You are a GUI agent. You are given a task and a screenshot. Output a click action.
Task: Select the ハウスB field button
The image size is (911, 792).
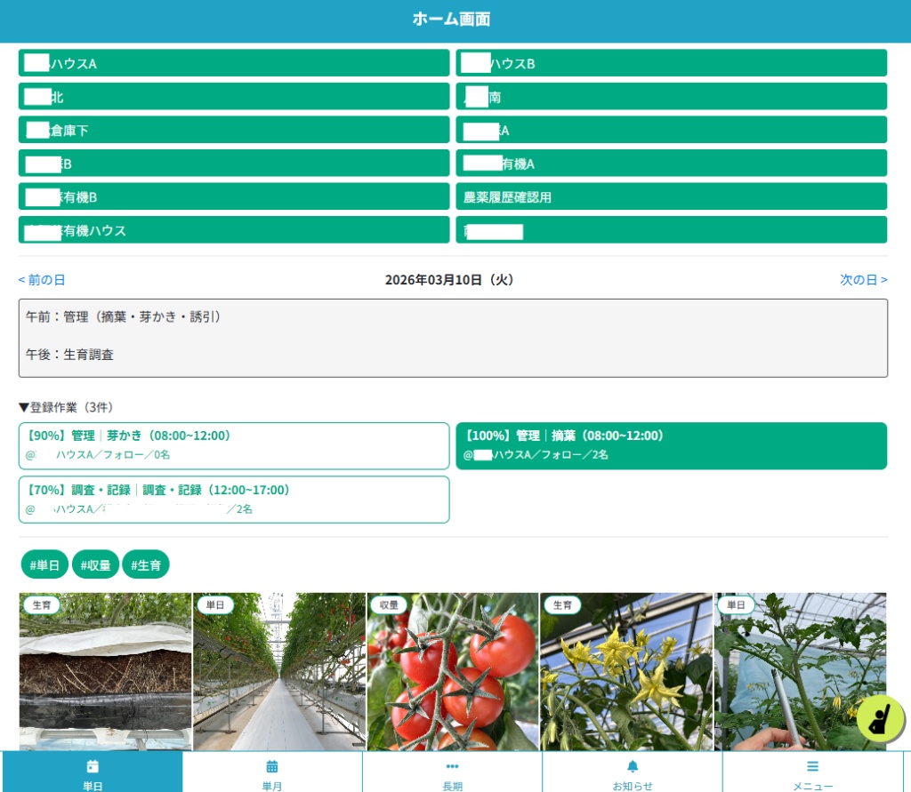(x=671, y=63)
